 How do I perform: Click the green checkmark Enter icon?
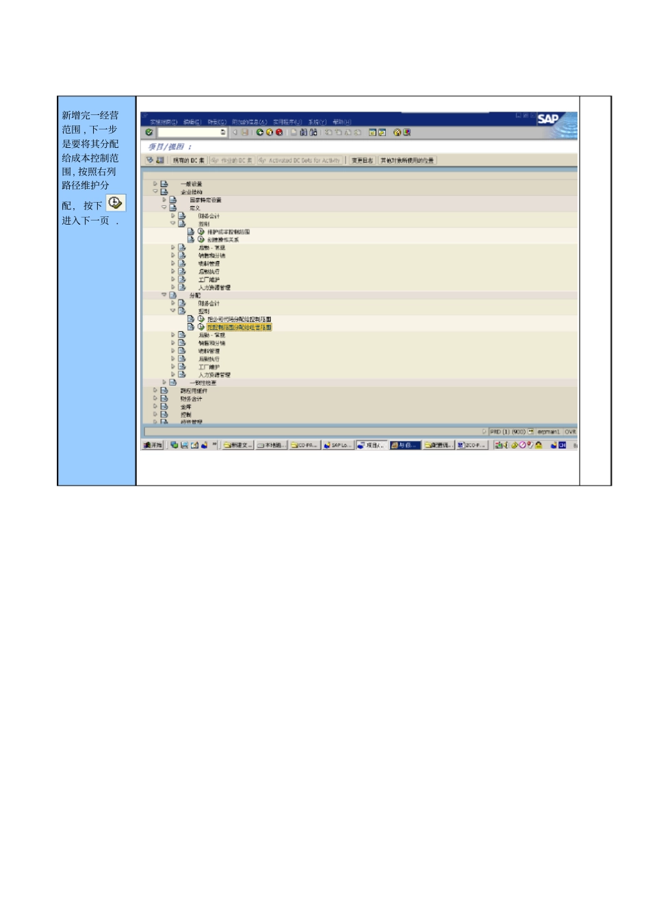pos(149,132)
